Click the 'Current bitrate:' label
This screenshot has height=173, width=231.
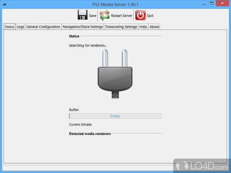click(81, 125)
